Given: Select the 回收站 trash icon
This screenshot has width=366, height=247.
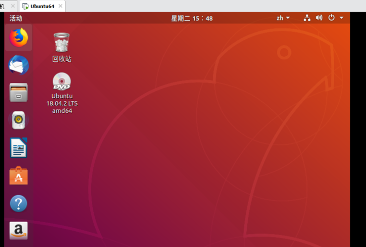Looking at the screenshot, I should pyautogui.click(x=61, y=42).
